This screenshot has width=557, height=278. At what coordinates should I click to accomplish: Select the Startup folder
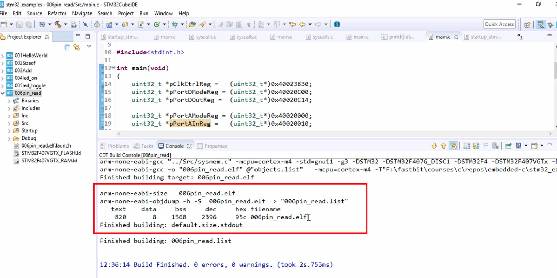29,131
